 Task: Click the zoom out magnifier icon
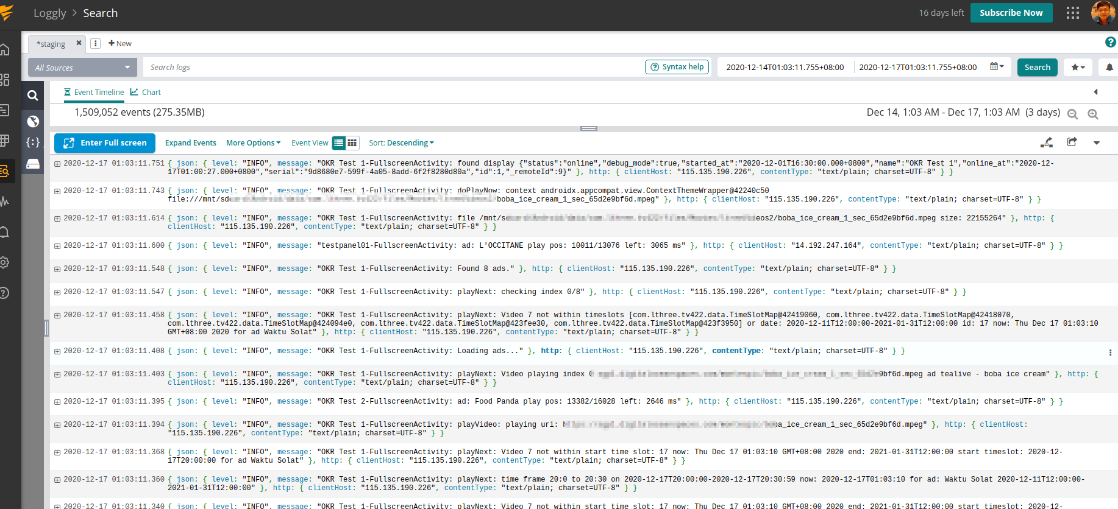point(1072,114)
